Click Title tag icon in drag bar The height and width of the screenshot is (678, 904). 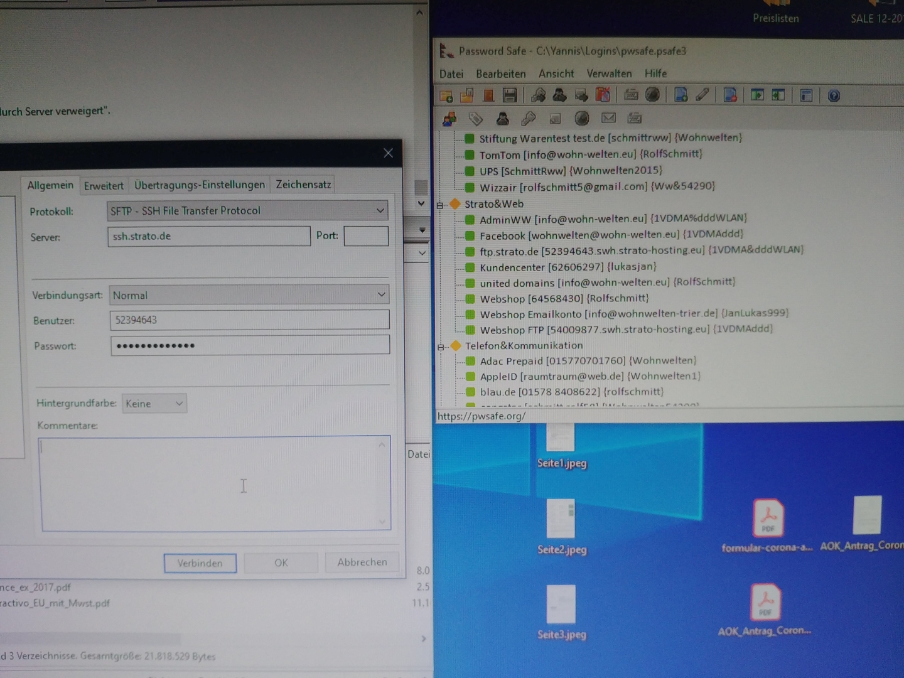pyautogui.click(x=475, y=118)
